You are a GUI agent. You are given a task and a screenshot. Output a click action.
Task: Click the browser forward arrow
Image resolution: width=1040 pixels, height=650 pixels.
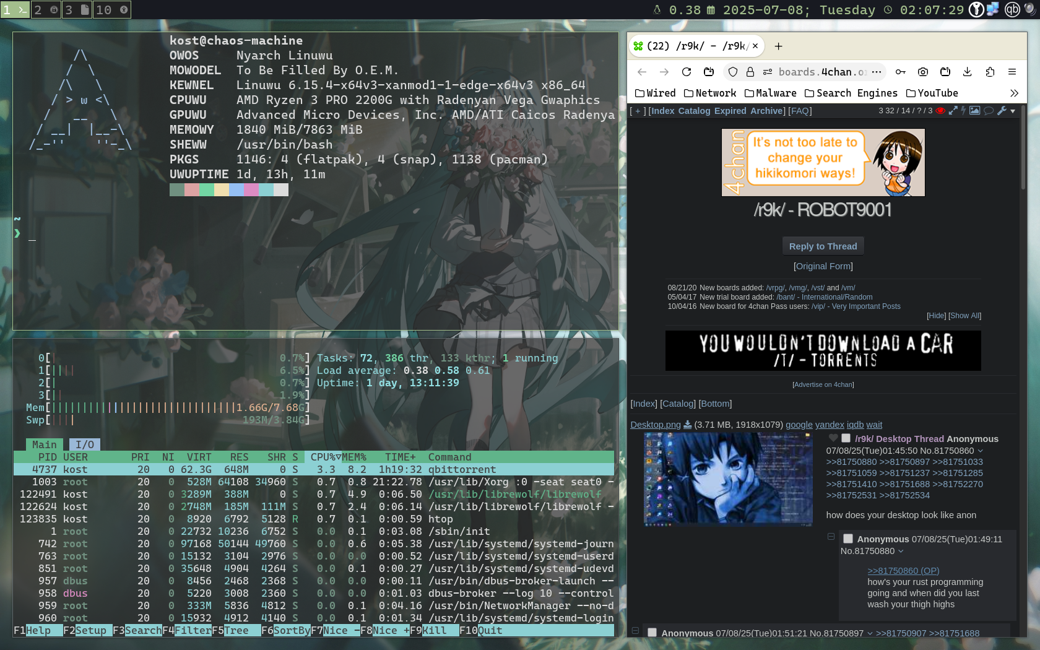pos(664,72)
